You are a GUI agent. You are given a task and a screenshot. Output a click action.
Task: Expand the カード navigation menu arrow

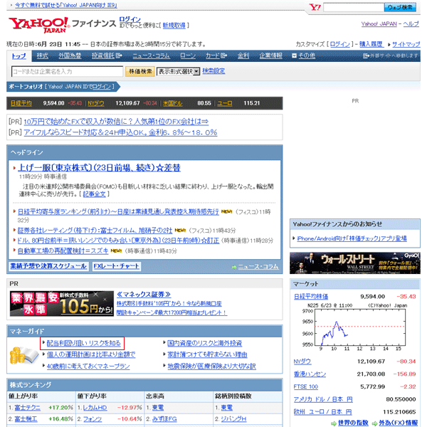[223, 56]
